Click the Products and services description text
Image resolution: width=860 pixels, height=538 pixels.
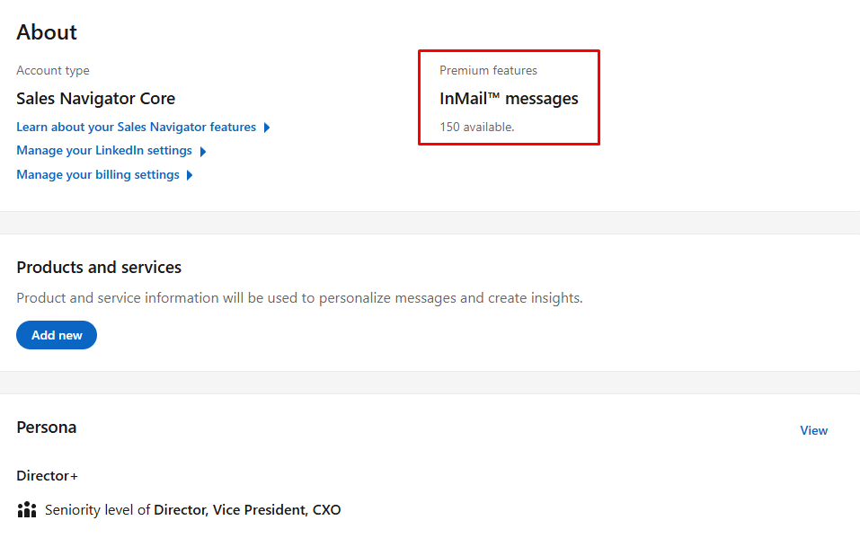pos(300,297)
